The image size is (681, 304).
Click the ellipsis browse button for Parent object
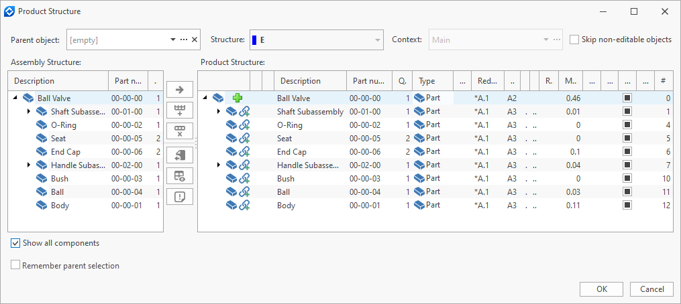point(184,40)
